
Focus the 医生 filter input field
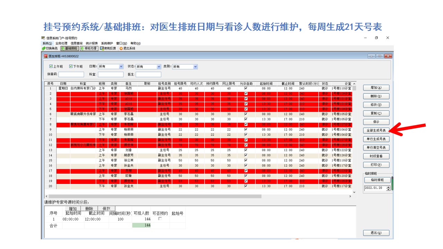pyautogui.click(x=148, y=74)
